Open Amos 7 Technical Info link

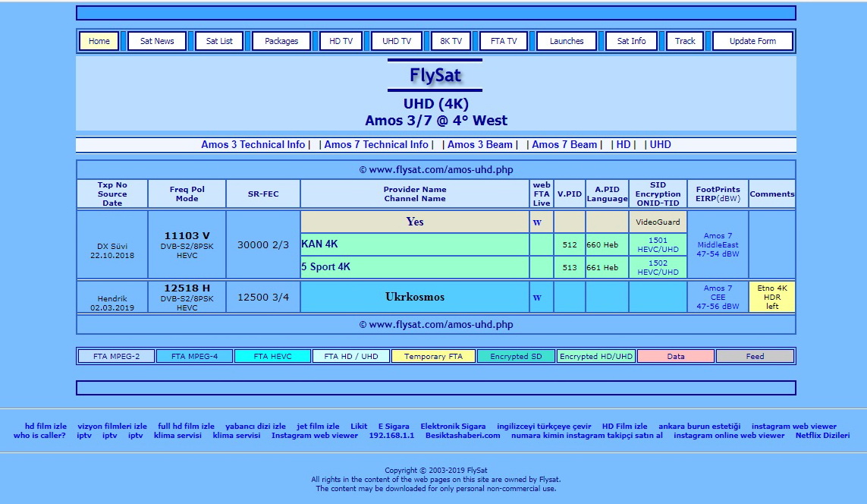(376, 144)
